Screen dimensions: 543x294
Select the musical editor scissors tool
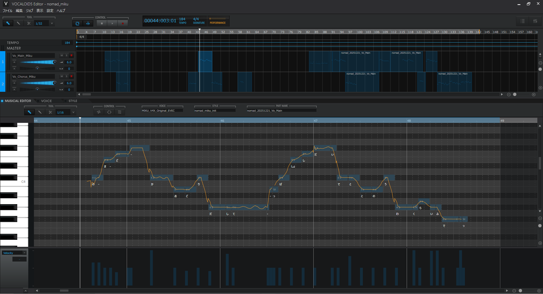[50, 112]
